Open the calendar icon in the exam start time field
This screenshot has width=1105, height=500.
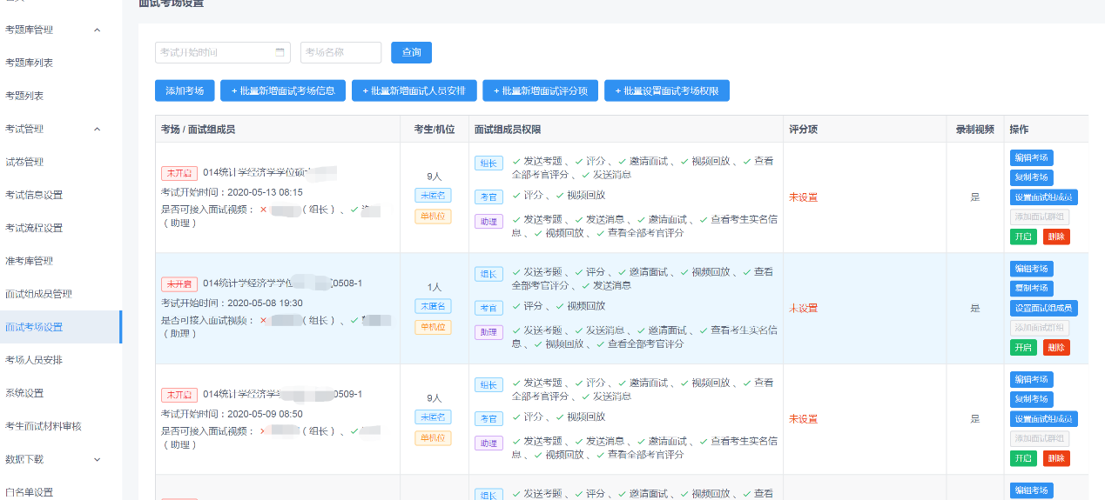[280, 52]
